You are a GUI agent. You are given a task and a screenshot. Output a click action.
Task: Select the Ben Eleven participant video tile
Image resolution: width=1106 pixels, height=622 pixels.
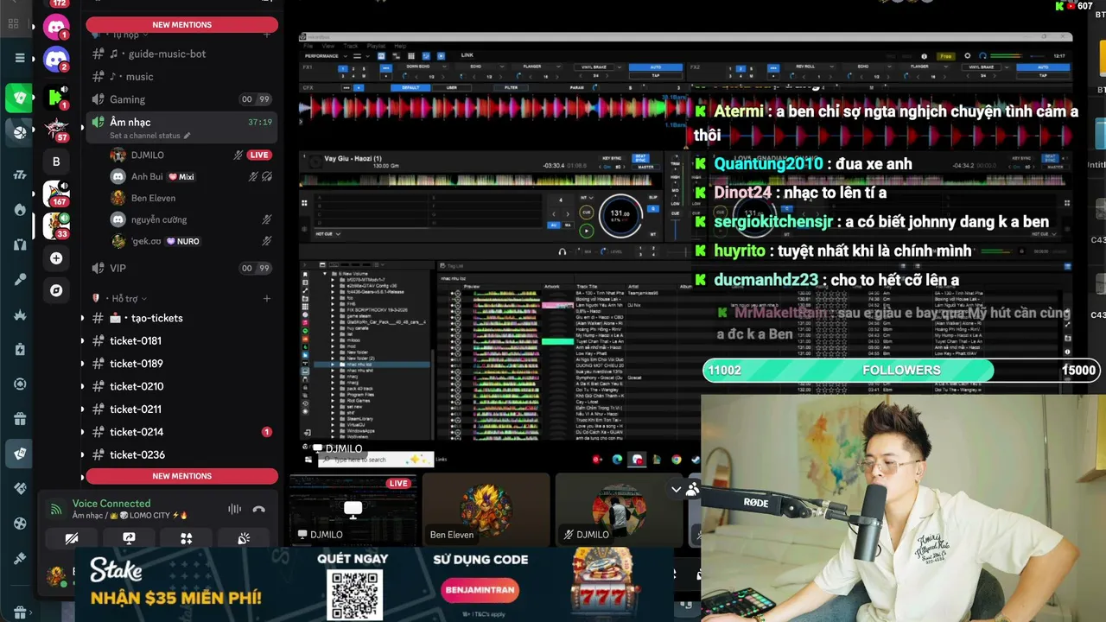[486, 510]
